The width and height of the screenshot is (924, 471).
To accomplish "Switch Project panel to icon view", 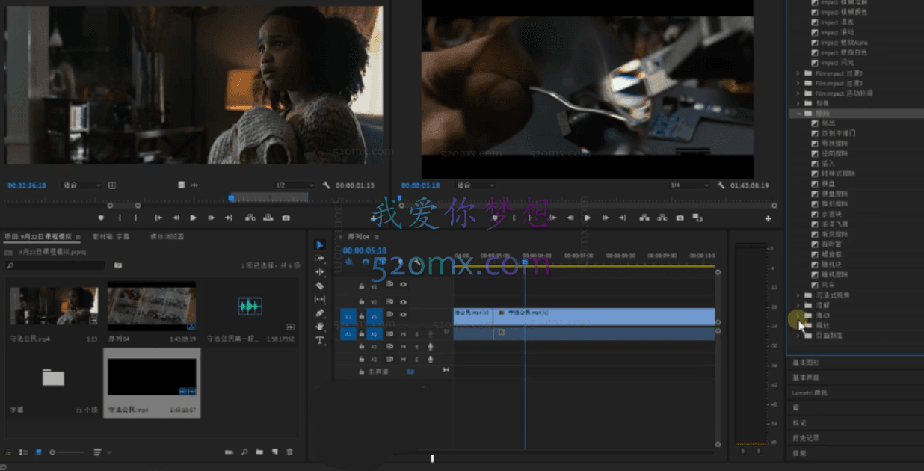I will pos(38,452).
